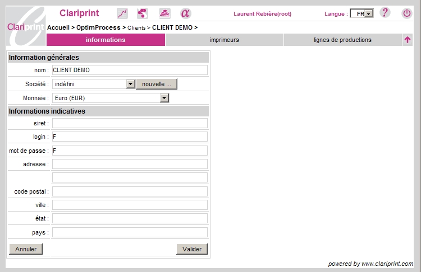Screen dimensions: 421x272
Task: Click the pink up arrow icon
Action: [x=408, y=40]
